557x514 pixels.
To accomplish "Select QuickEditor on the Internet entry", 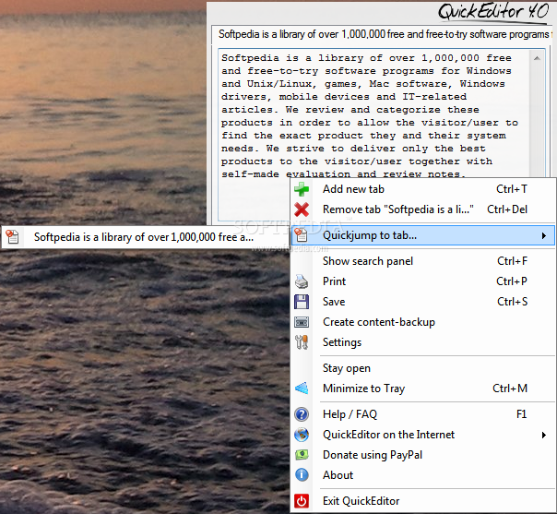I will (422, 435).
